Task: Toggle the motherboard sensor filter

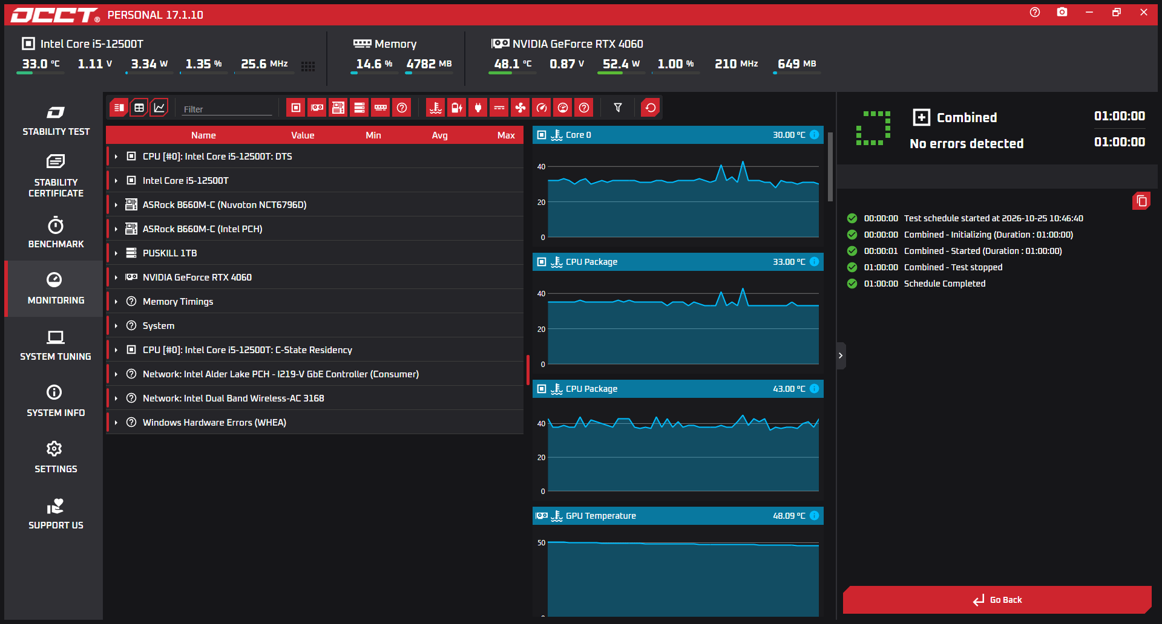Action: click(x=338, y=108)
